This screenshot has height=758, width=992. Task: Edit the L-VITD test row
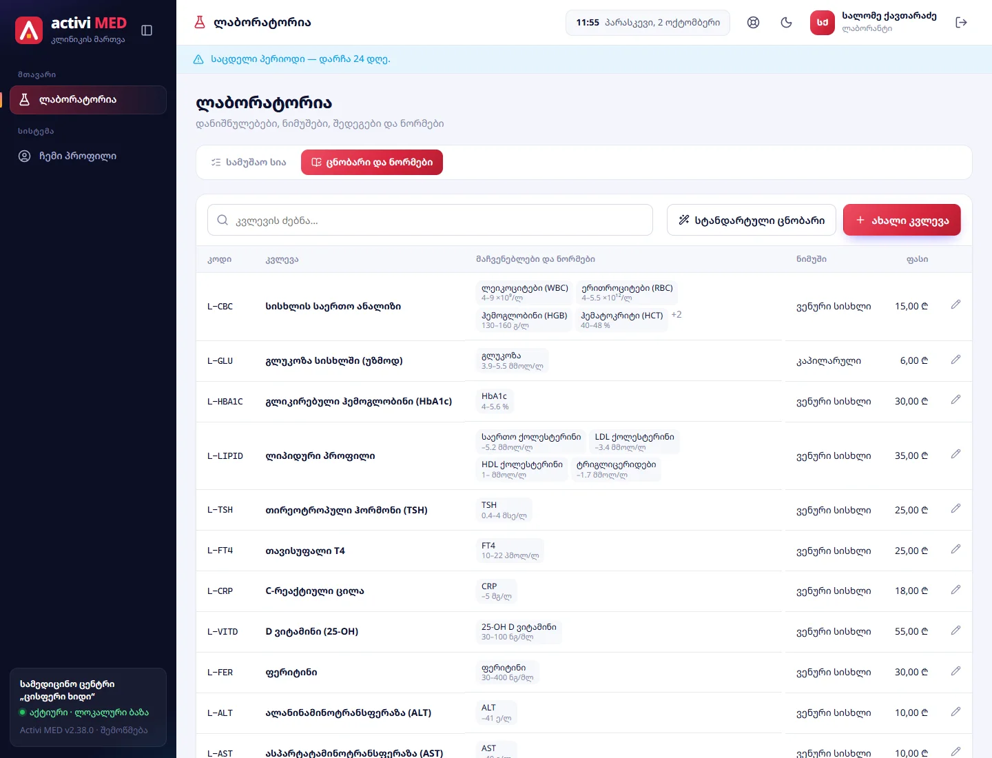click(955, 631)
